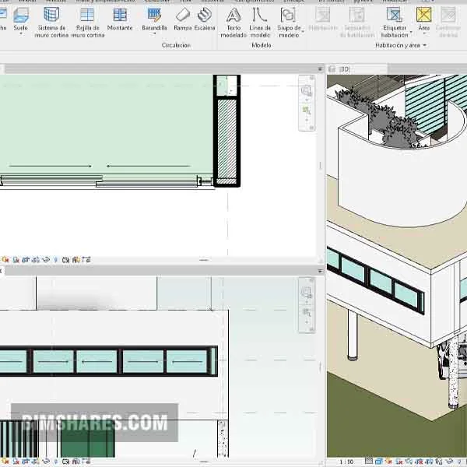This screenshot has height=467, width=467.
Task: Expand the Área tool dropdown
Action: (x=423, y=35)
